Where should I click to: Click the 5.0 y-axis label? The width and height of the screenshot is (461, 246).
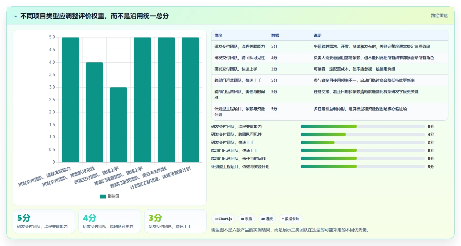[x=52, y=37]
